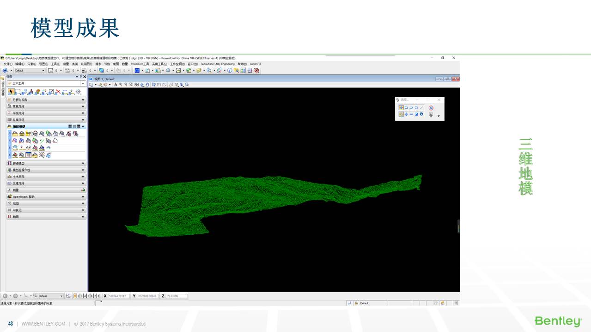Open the View Attributes icon in view toolbar

click(x=91, y=84)
